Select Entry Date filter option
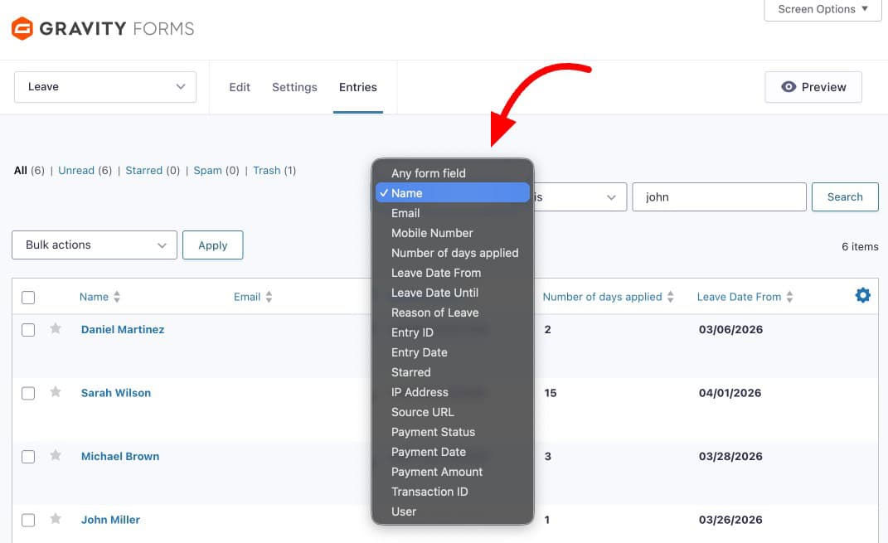 [x=452, y=352]
